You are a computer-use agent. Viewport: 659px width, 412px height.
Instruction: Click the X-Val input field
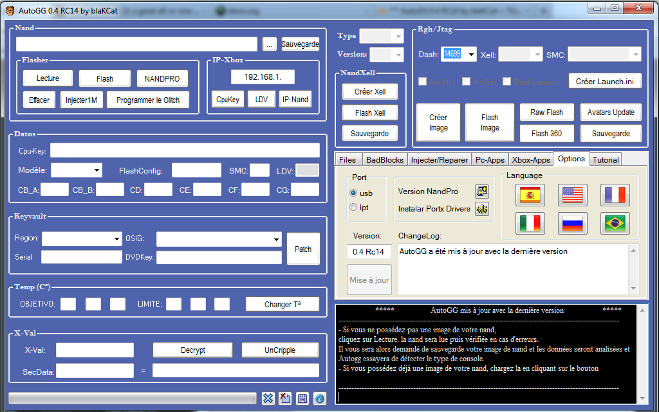(x=95, y=350)
